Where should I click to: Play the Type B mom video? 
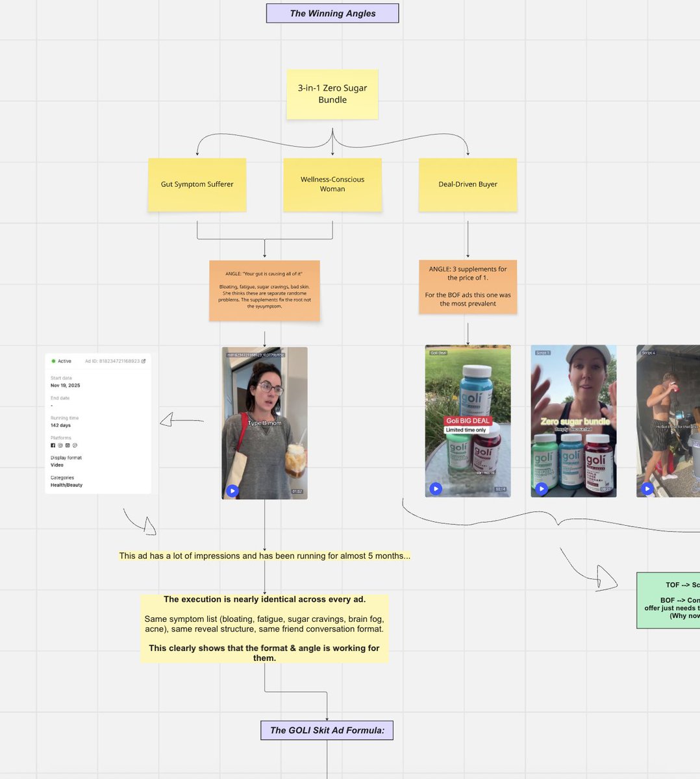tap(232, 491)
